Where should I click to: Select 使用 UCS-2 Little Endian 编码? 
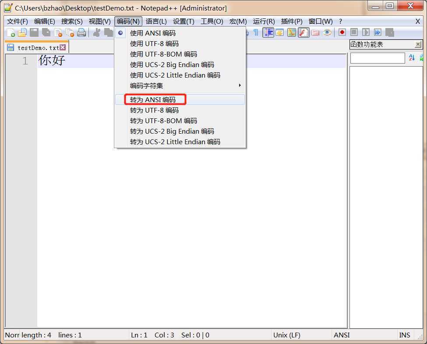[x=180, y=75]
